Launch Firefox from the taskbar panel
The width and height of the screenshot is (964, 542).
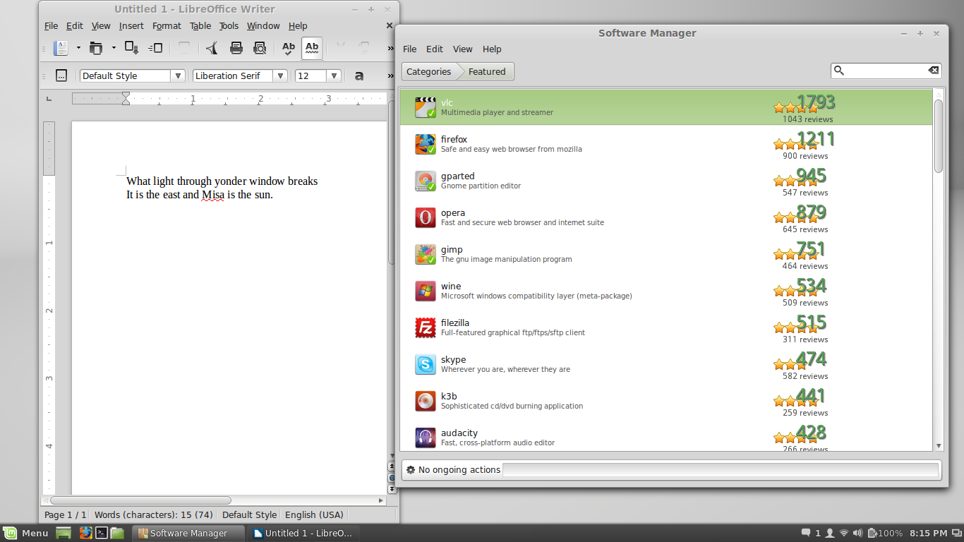pyautogui.click(x=86, y=533)
